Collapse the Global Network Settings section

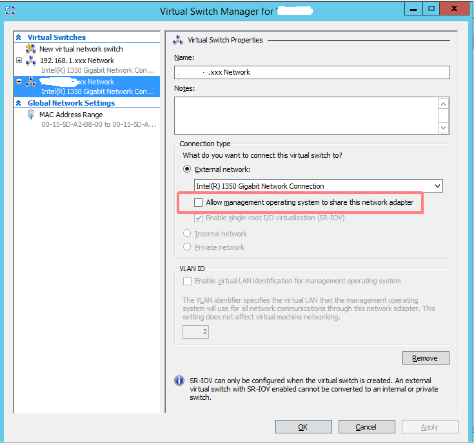19,103
